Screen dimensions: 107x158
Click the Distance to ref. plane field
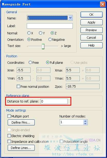coord(54,101)
